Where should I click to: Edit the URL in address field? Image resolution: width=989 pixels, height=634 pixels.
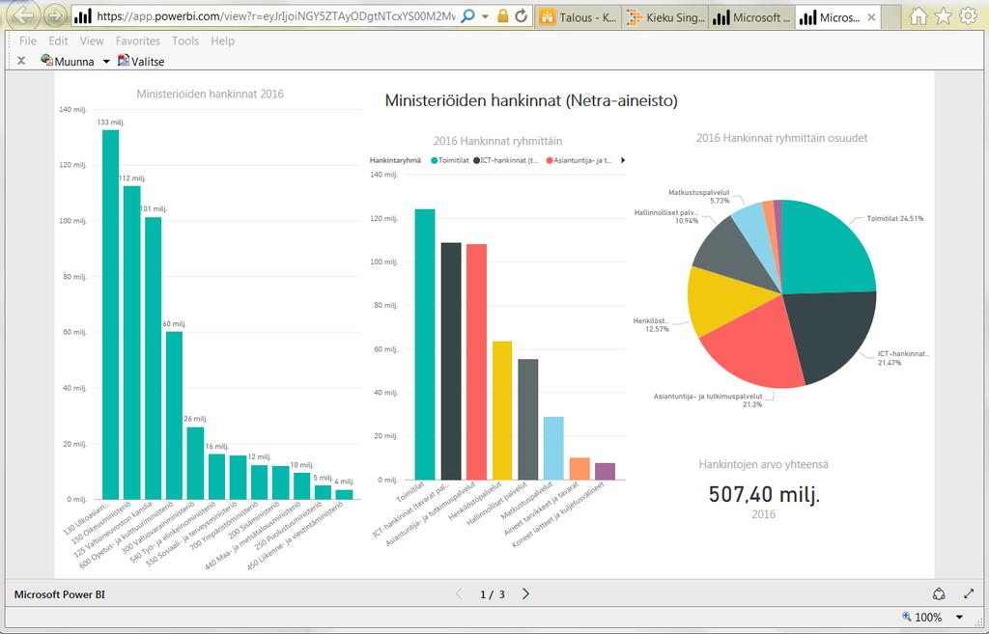click(x=275, y=16)
